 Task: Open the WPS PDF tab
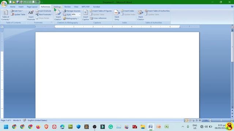click(86, 7)
